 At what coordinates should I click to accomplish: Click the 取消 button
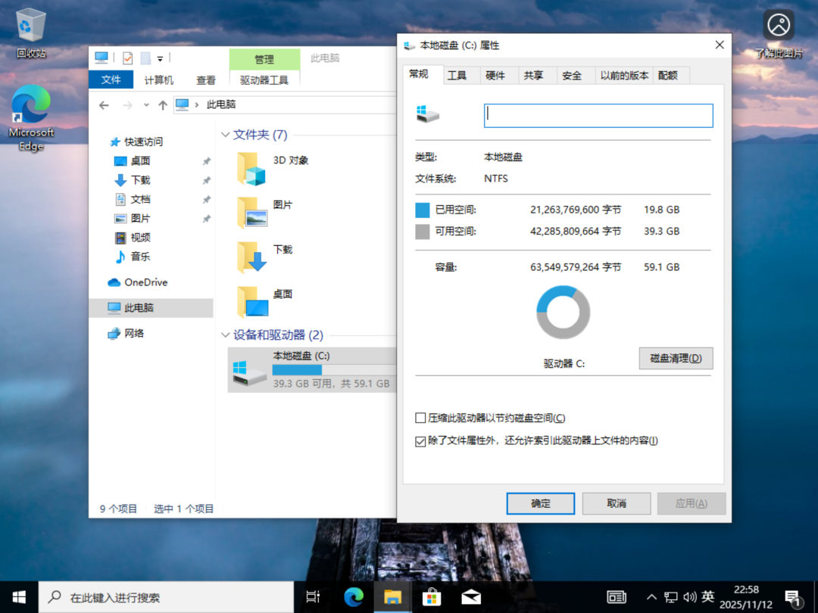pyautogui.click(x=616, y=503)
